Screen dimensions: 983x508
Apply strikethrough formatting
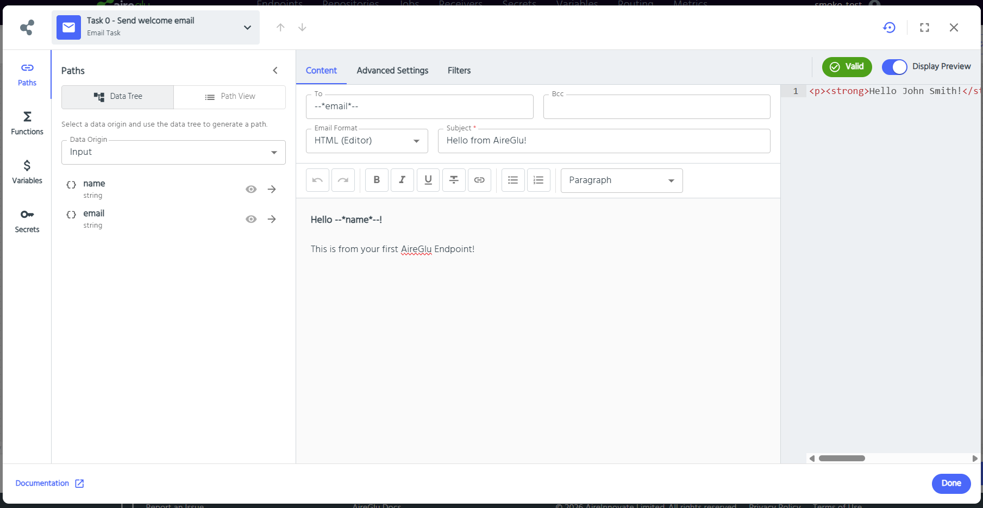(x=454, y=180)
